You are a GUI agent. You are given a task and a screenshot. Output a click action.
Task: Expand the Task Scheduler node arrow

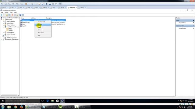point(3,21)
